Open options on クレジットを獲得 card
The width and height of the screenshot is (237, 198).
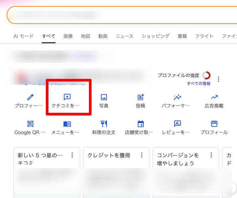pos(142,155)
